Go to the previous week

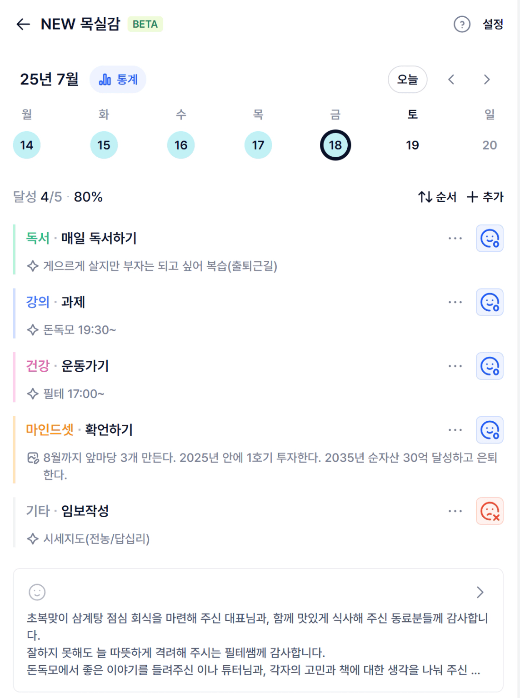click(451, 80)
